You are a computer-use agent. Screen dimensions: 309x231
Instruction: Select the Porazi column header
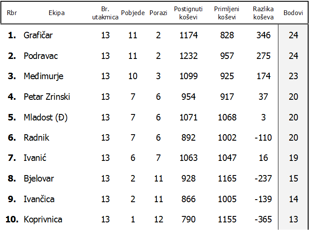tap(158, 13)
